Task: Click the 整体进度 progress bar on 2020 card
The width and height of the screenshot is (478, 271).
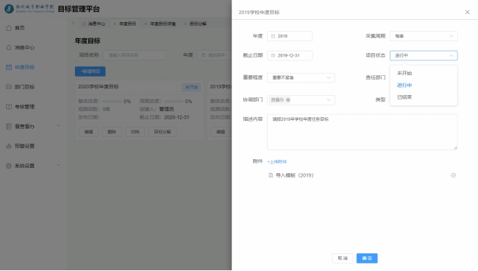Action: point(113,102)
